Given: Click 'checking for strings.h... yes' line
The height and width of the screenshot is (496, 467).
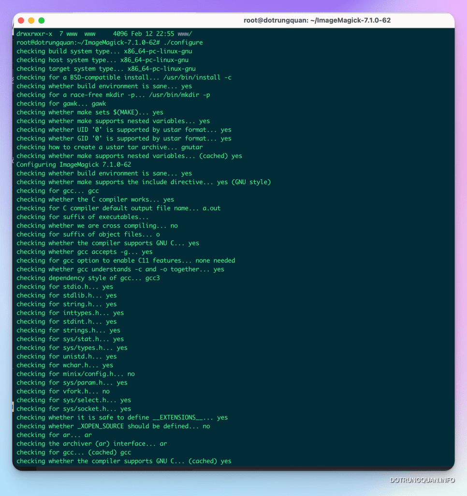Looking at the screenshot, I should pyautogui.click(x=68, y=330).
